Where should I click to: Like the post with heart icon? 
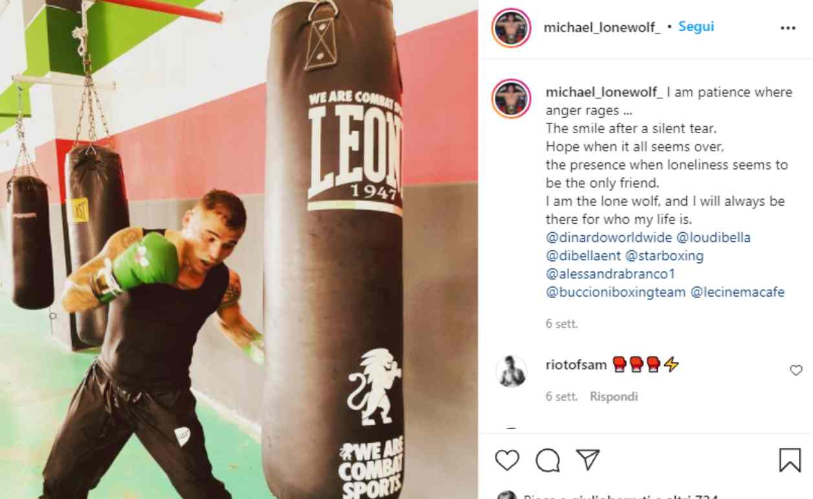coord(507,460)
